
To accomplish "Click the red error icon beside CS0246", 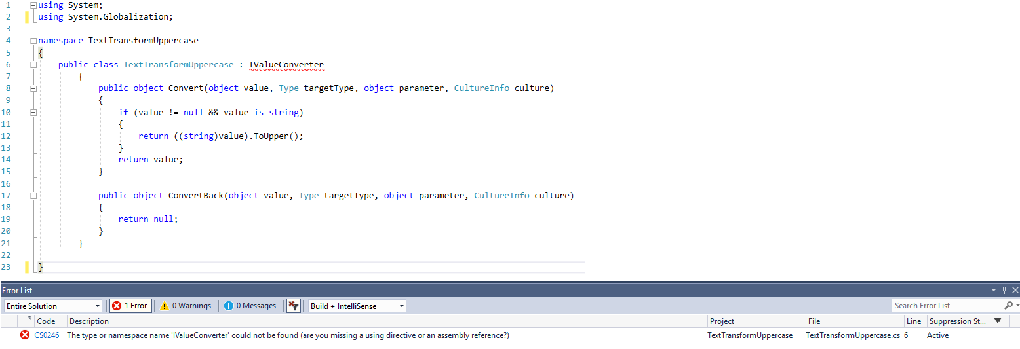I will pos(25,335).
